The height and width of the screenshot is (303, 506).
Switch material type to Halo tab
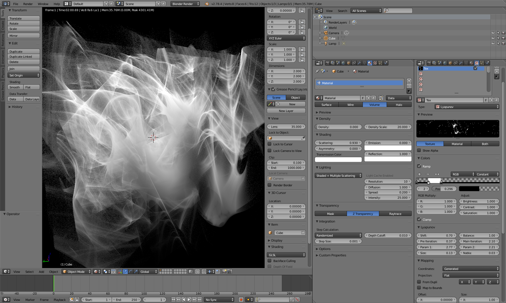(x=399, y=105)
